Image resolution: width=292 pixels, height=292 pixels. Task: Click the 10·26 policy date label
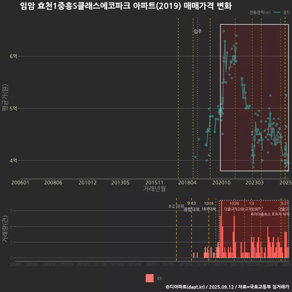pyautogui.click(x=234, y=203)
